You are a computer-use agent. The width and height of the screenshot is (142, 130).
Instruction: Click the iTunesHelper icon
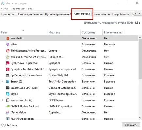tap(8, 112)
